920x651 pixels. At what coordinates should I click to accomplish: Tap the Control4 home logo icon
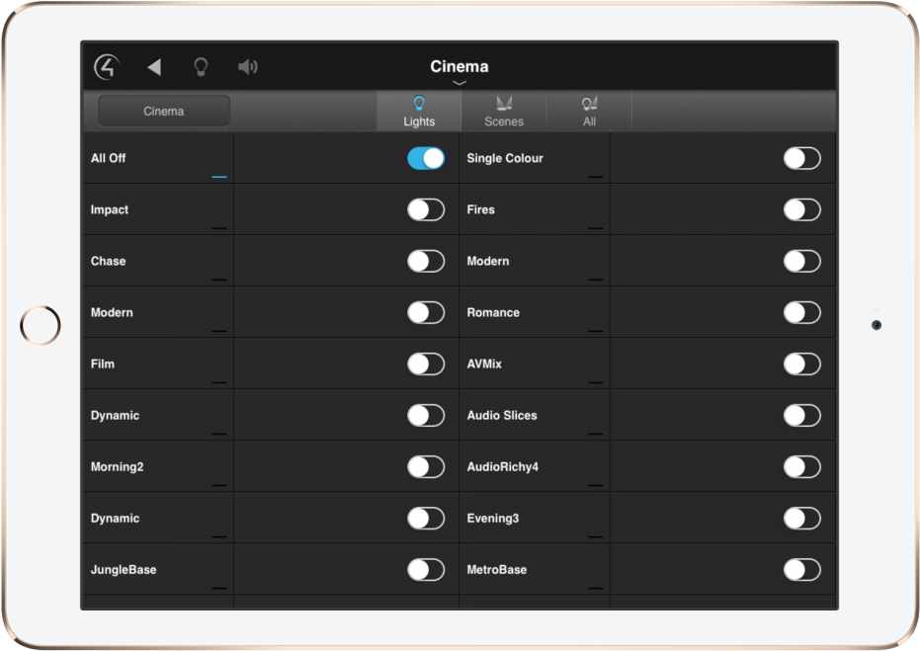(107, 67)
